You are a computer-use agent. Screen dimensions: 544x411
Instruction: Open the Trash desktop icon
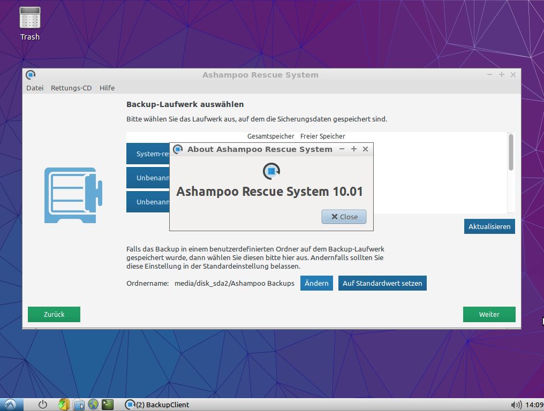pos(30,24)
